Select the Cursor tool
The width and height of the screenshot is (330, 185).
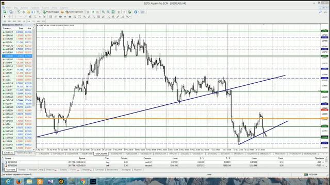(x=5, y=17)
